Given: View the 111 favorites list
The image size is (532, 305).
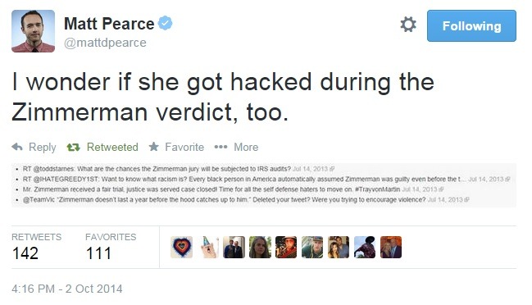Looking at the screenshot, I should (x=111, y=248).
